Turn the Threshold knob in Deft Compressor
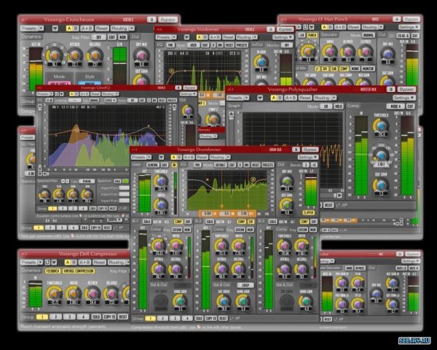Image resolution: width=437 pixels, height=350 pixels. [55, 294]
